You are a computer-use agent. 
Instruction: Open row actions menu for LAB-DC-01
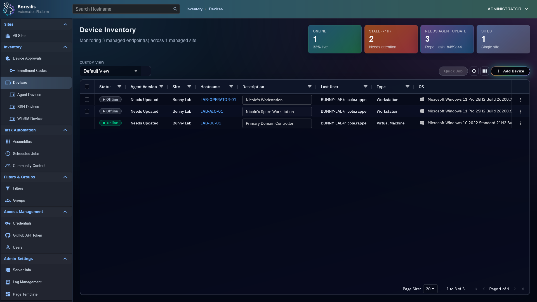[520, 123]
